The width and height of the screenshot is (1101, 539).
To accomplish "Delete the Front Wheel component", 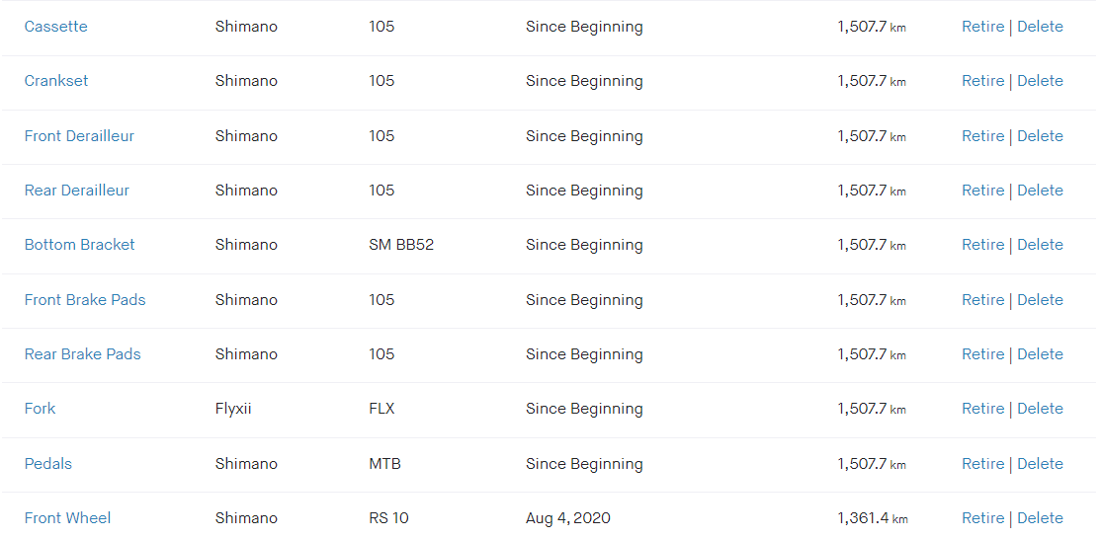I will tap(1040, 518).
